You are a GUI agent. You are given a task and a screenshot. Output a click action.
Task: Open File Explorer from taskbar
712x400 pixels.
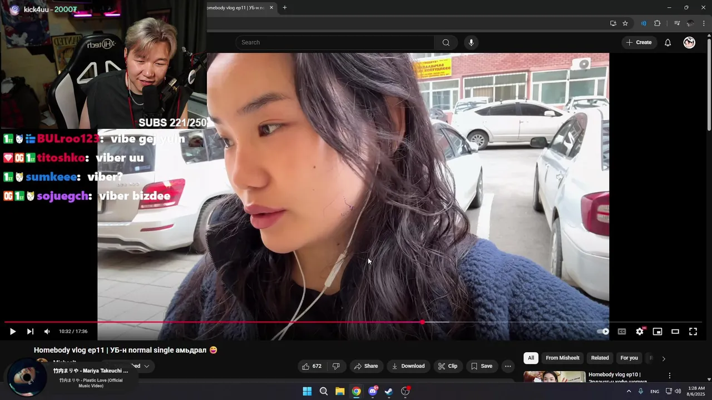(x=340, y=391)
